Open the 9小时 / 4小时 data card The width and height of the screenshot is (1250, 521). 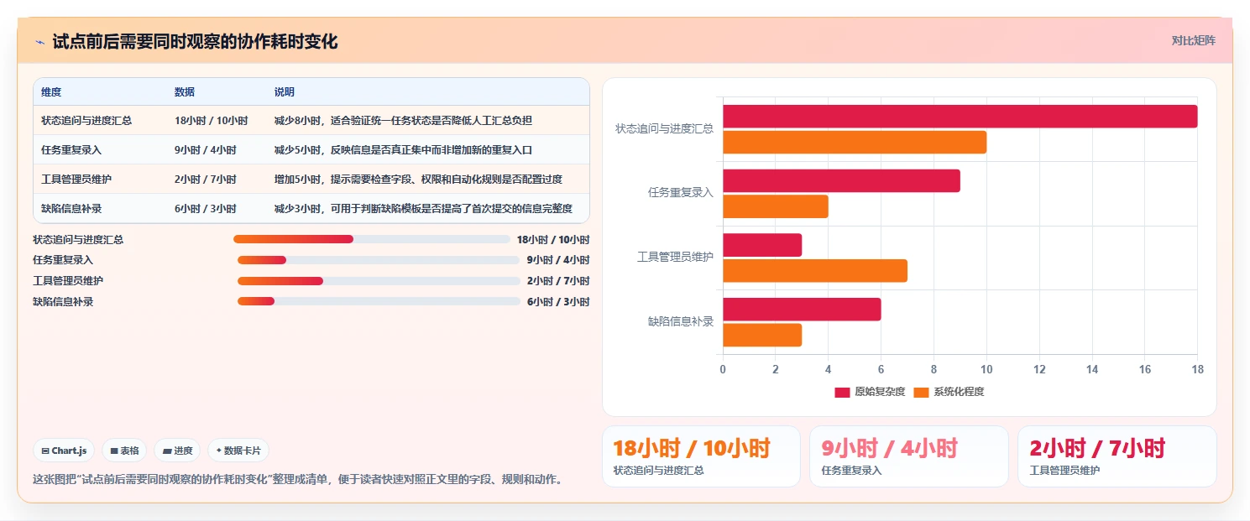909,456
